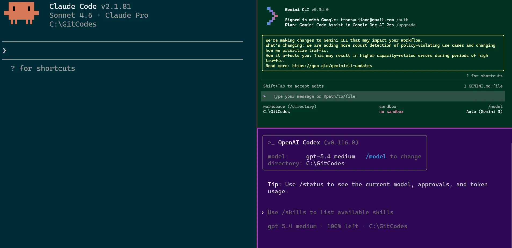Click the Gemini CLI pixel arrow logo
512x248 pixels.
coord(272,16)
